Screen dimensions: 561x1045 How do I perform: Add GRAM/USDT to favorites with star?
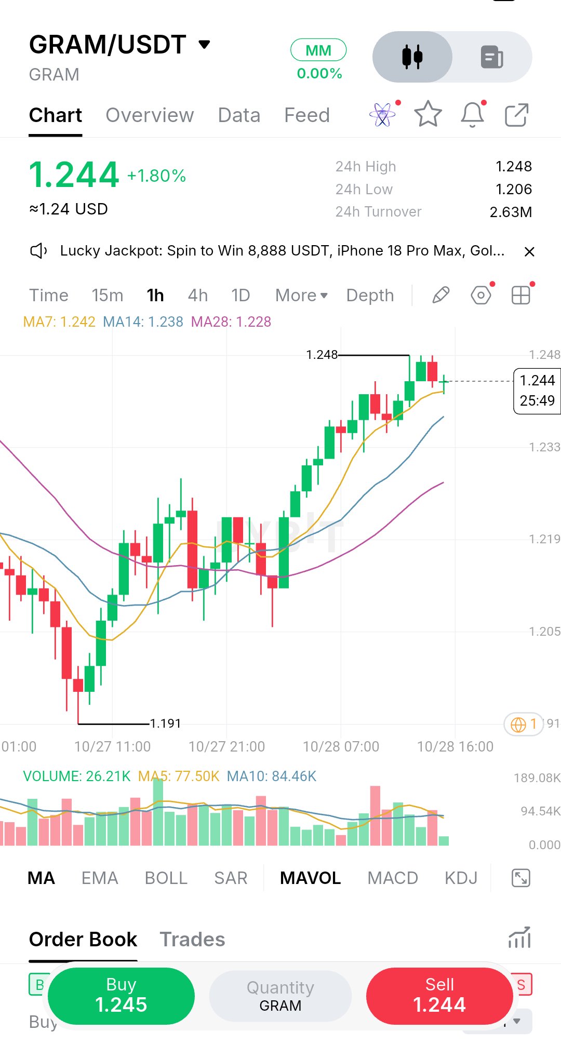click(x=428, y=114)
